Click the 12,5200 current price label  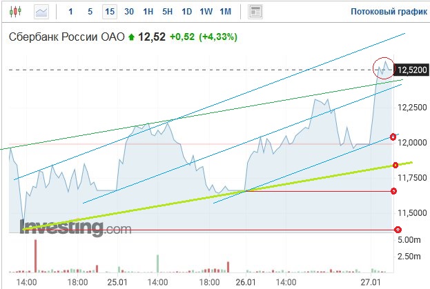tap(412, 70)
